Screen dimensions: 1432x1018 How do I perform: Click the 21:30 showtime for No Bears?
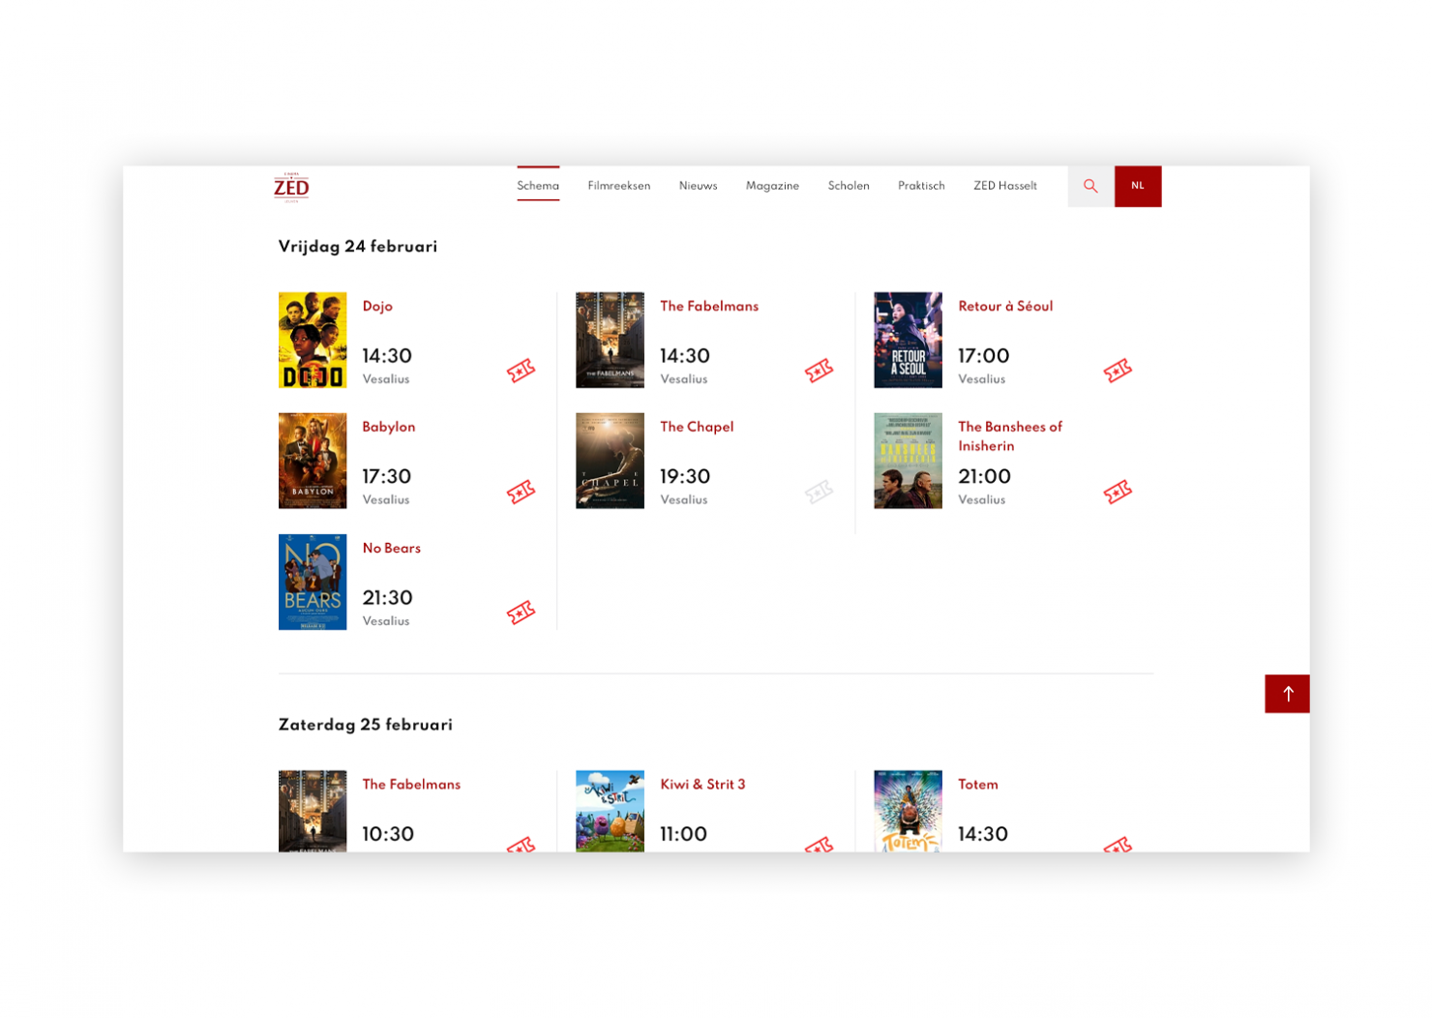(388, 598)
